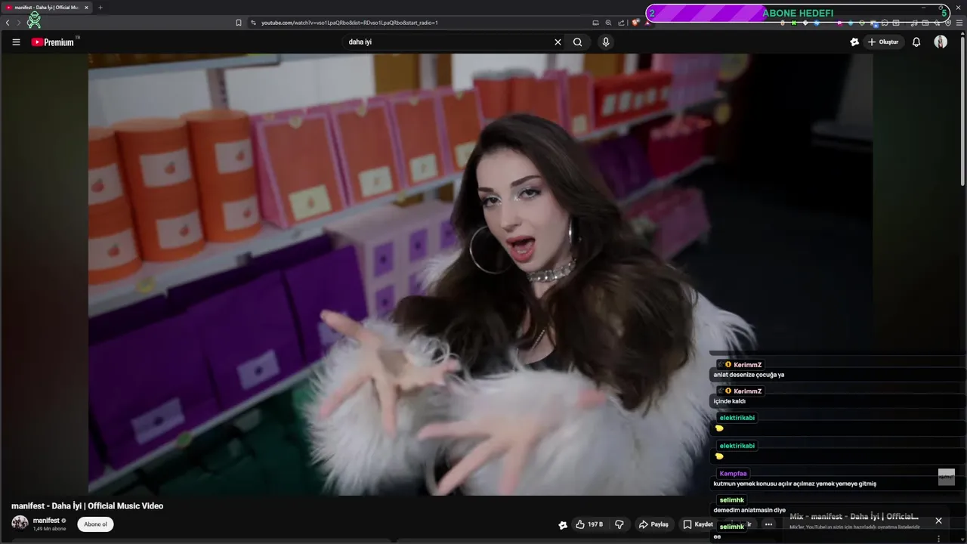Open the browser main menu icon

coord(959,23)
